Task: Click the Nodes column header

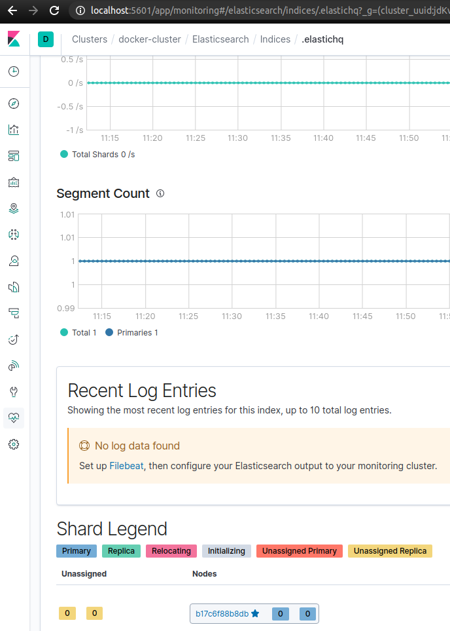Action: click(x=205, y=574)
